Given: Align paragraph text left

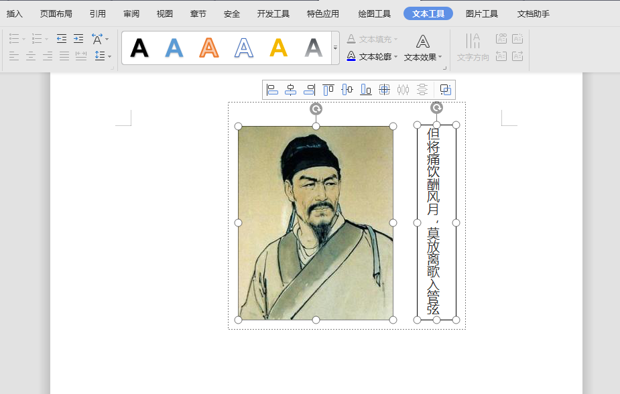Looking at the screenshot, I should [14, 56].
